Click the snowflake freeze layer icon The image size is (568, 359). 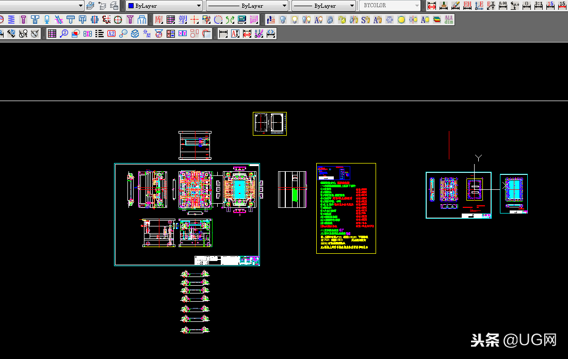coord(390,20)
